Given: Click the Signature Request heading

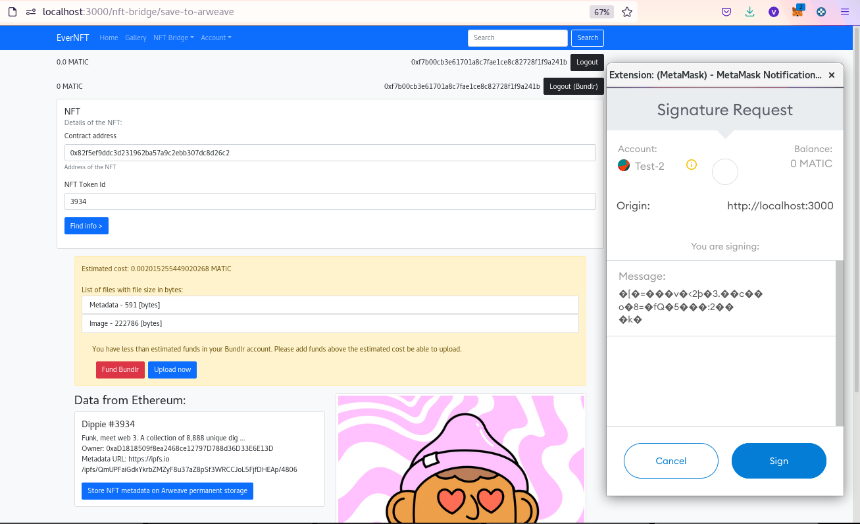Looking at the screenshot, I should 725,110.
